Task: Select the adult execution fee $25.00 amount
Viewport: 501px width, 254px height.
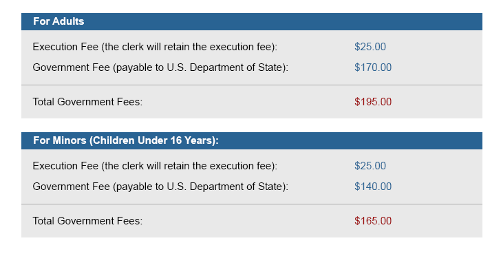Action: coord(370,47)
